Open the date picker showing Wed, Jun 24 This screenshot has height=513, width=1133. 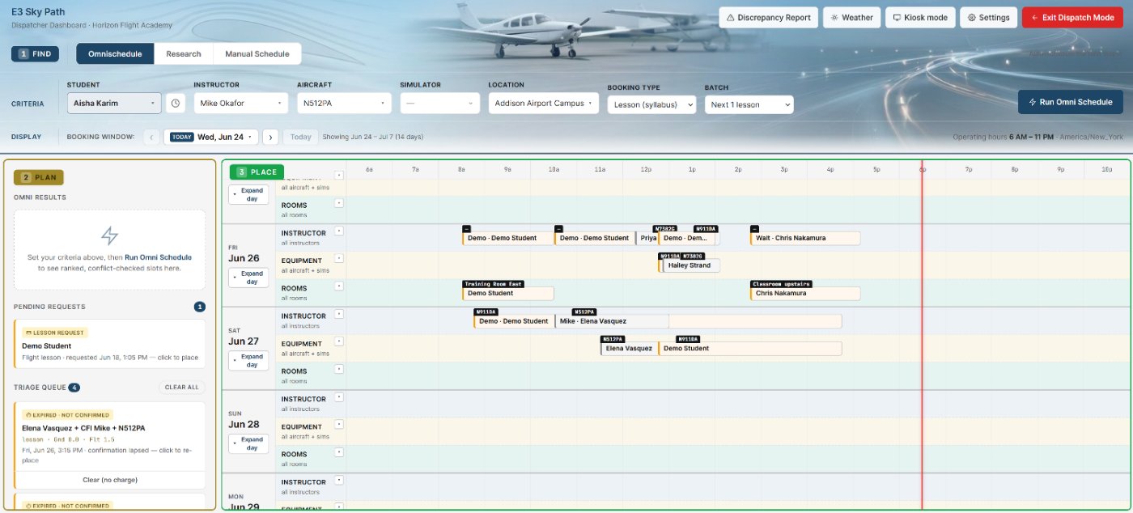click(x=211, y=137)
